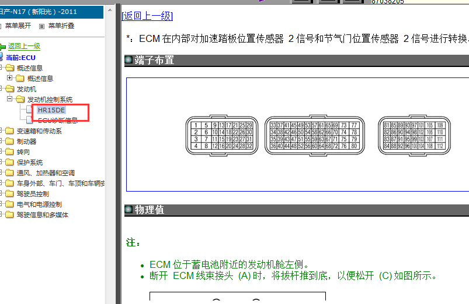The height and width of the screenshot is (304, 469).
Task: Click the 端子布置 section bullet icon
Action: [x=128, y=59]
